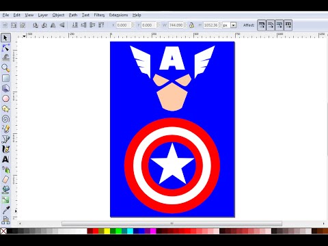Raise selection to top
328x246 pixels.
pyautogui.click(x=101, y=25)
